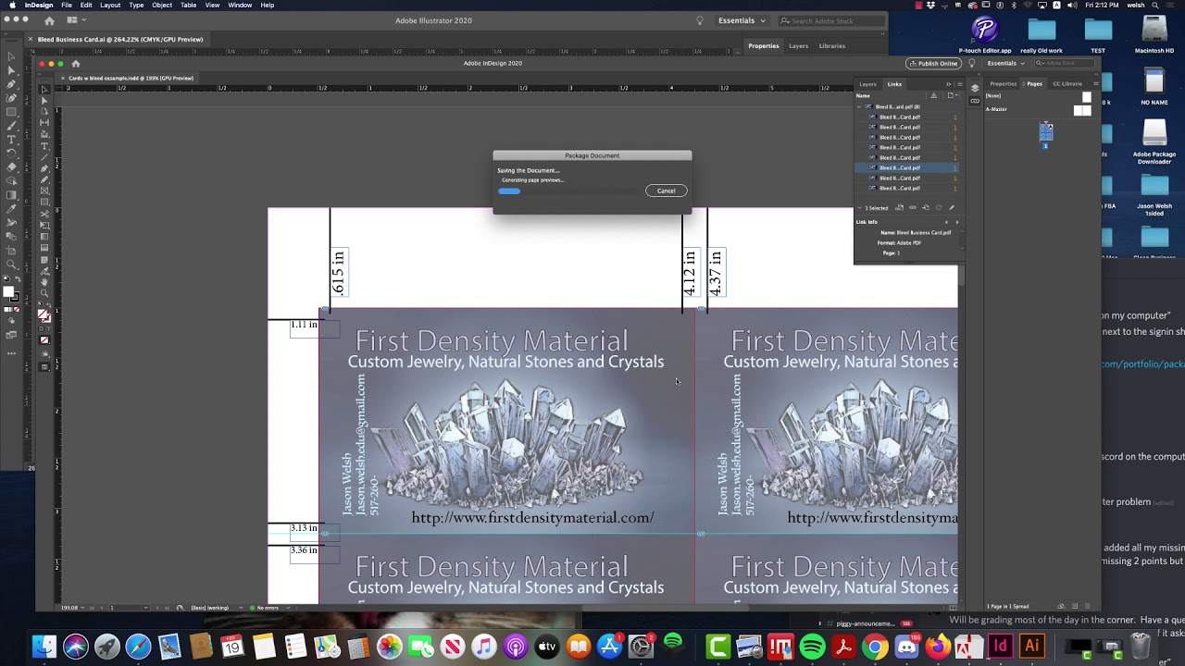Image resolution: width=1185 pixels, height=666 pixels.
Task: Select the InDesign Scissors tool
Action: point(44,215)
